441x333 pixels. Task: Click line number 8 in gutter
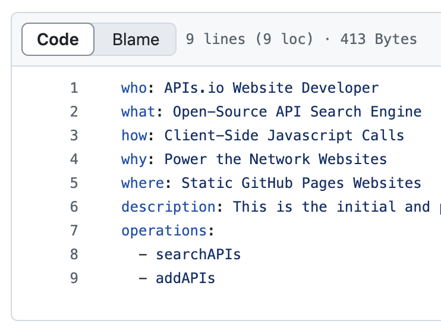74,255
